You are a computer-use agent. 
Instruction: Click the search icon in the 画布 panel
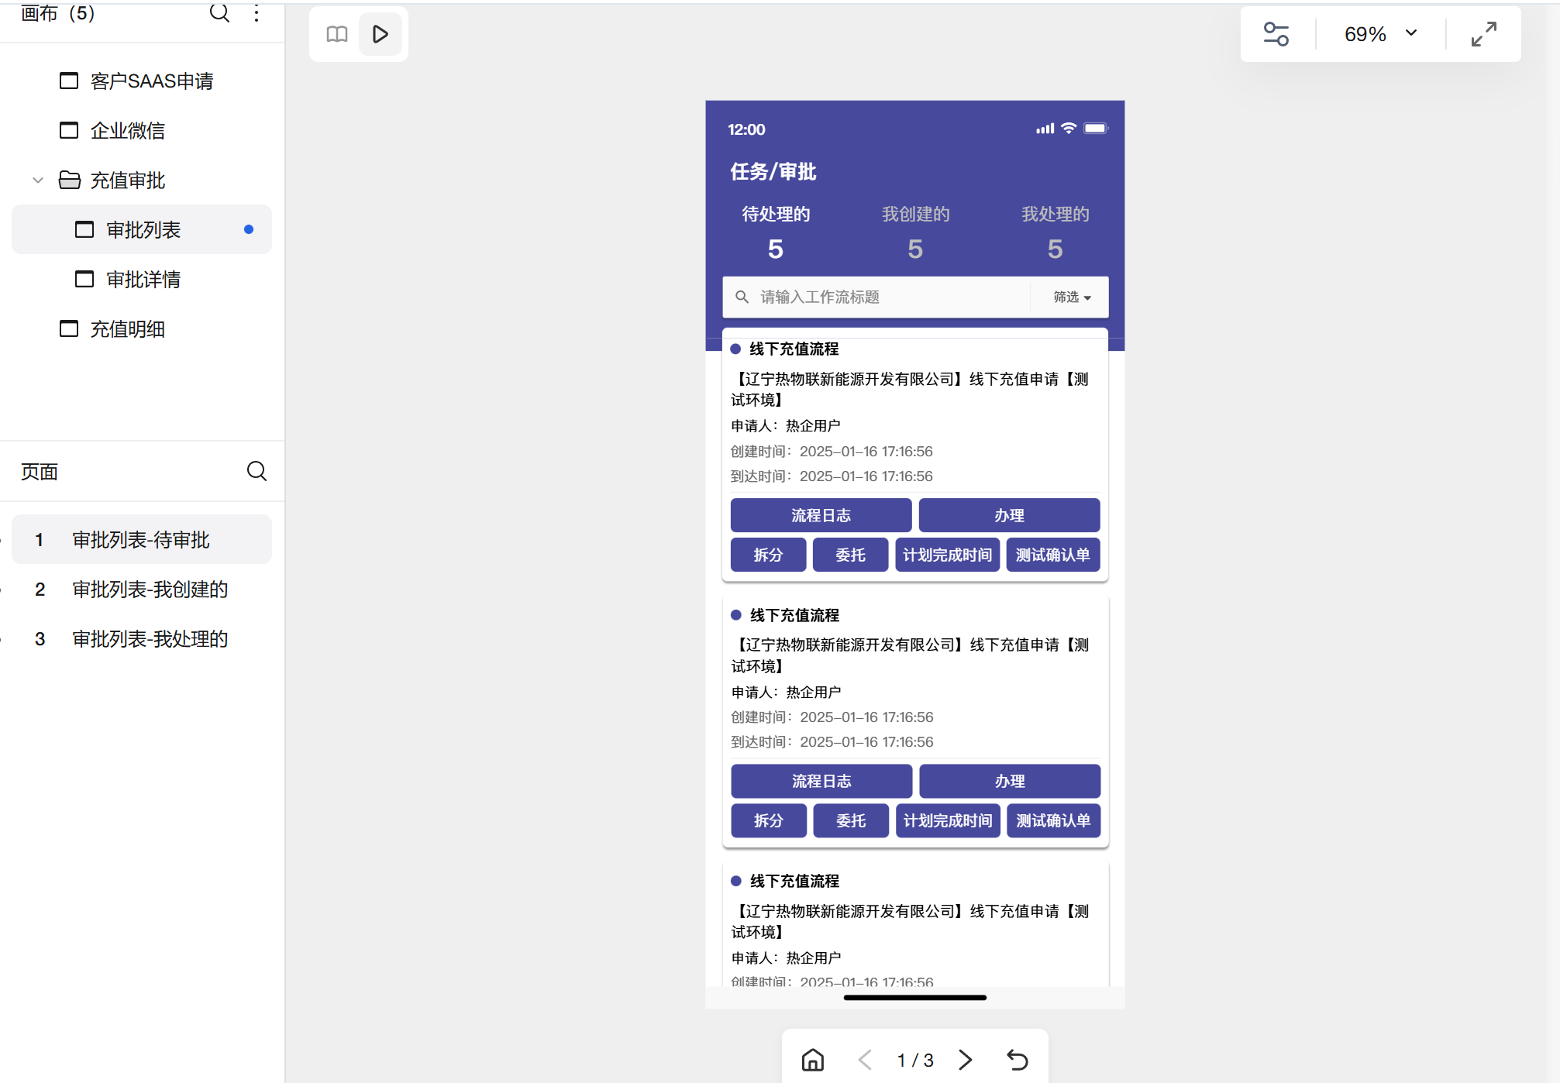[219, 13]
